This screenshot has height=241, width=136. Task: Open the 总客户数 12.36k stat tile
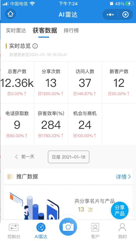(17, 82)
